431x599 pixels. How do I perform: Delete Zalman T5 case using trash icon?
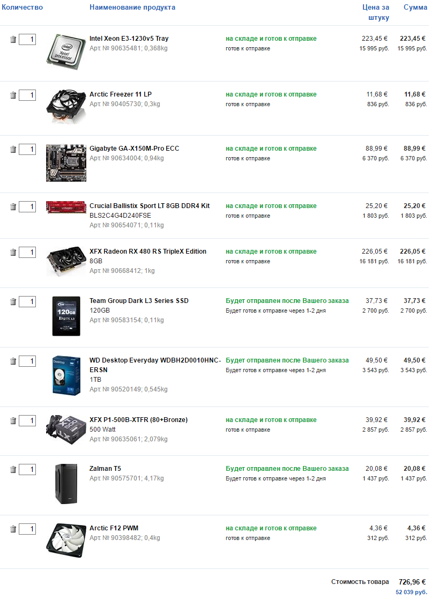pyautogui.click(x=13, y=470)
